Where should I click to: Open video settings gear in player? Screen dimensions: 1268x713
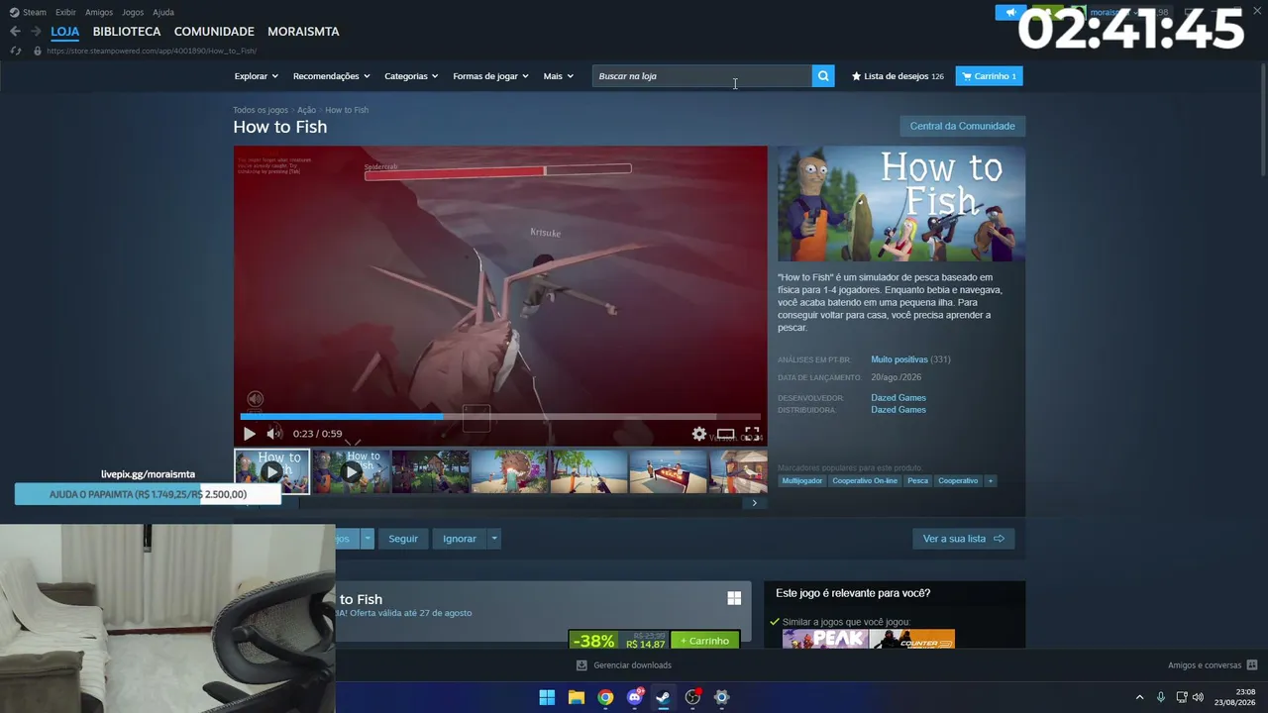coord(699,434)
